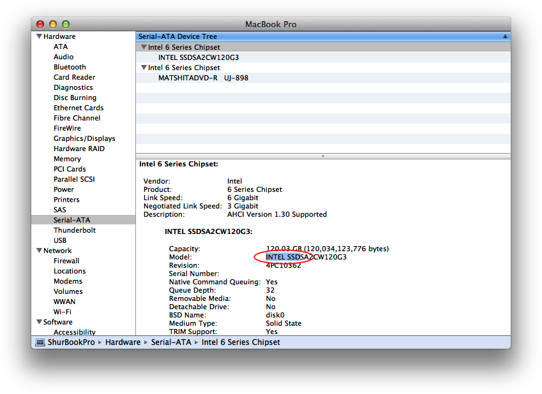This screenshot has height=394, width=542.
Task: Click the BSD Name value disk0
Action: coord(275,315)
